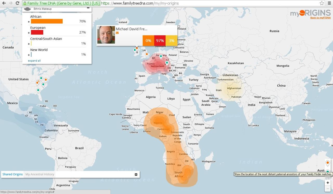Click the expand all link
The height and width of the screenshot is (194, 333).
[34, 61]
